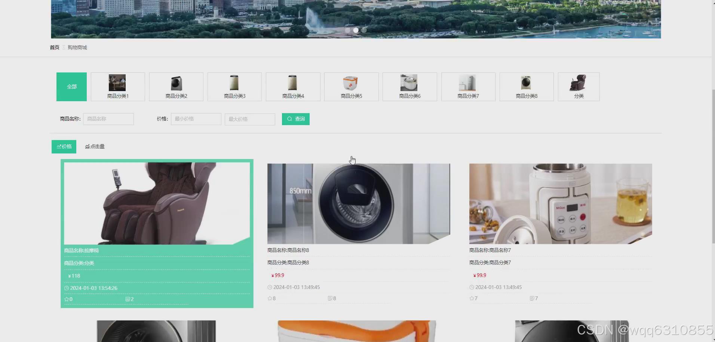This screenshot has width=715, height=342.
Task: Open category 商品分类6
Action: coord(410,87)
